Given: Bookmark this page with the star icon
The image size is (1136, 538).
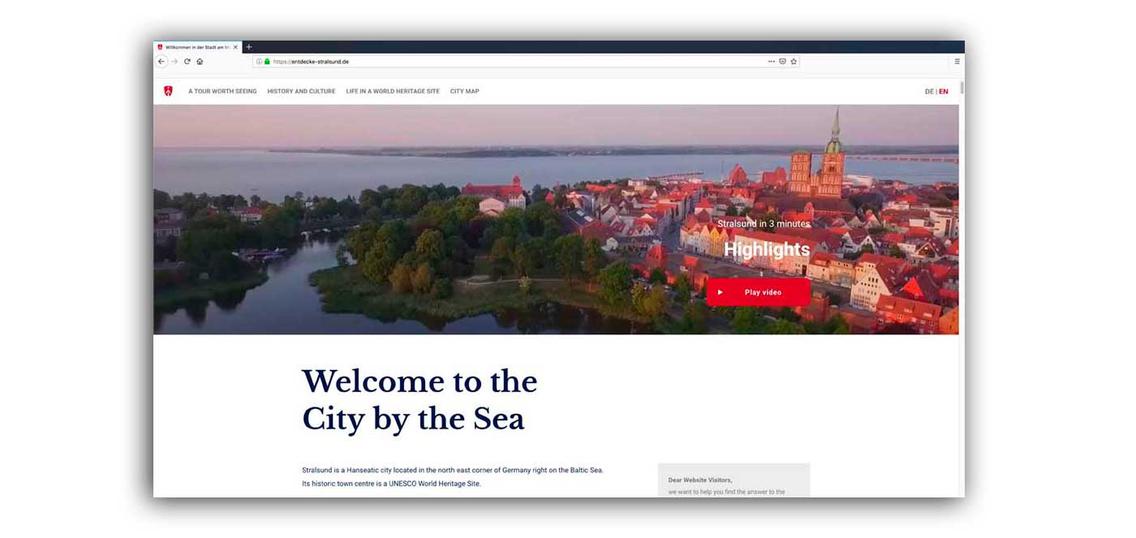Looking at the screenshot, I should [x=794, y=62].
